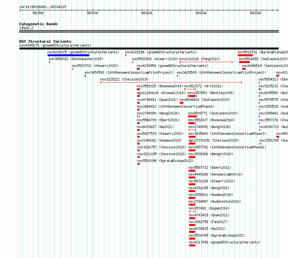Open nsv4391199 (Wong2019) entry

coord(209,188)
